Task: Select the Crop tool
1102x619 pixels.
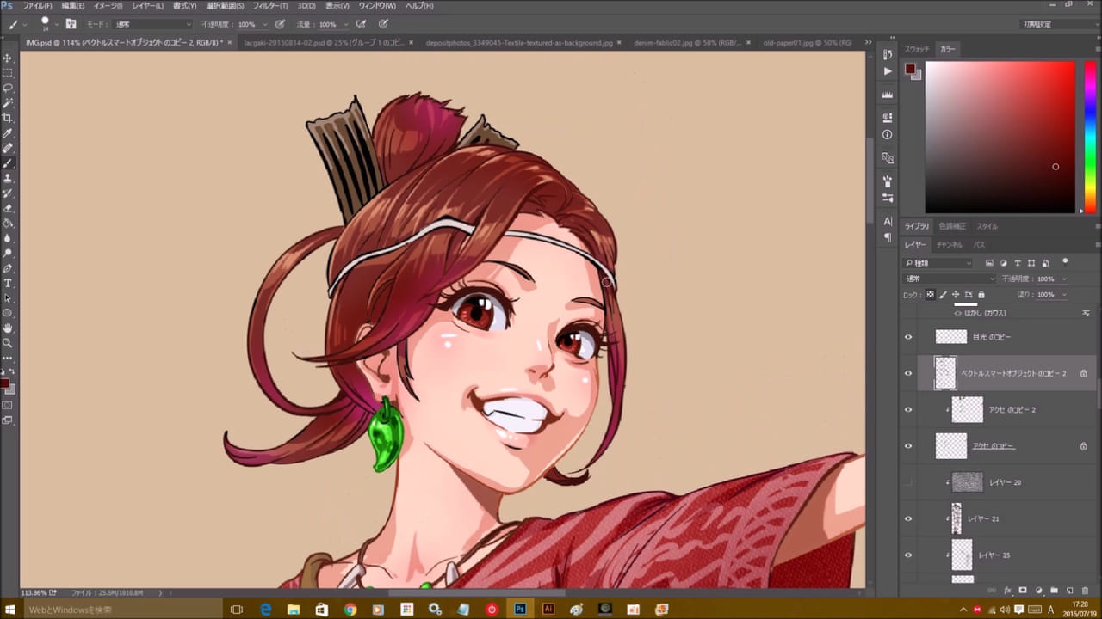Action: pos(8,118)
